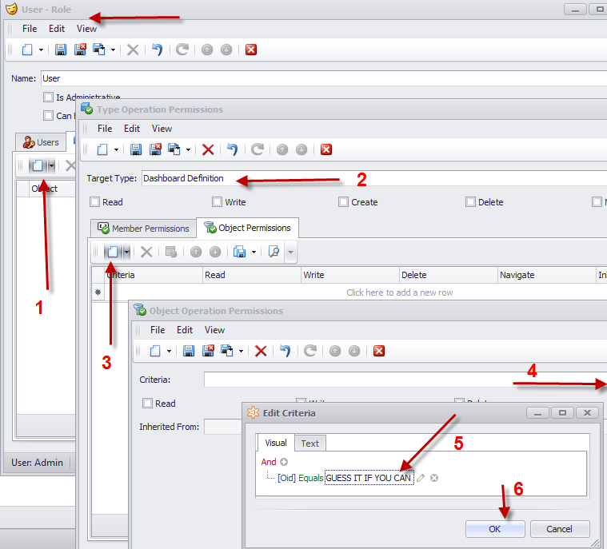
Task: Remove criteria condition with circled X icon
Action: coord(434,478)
